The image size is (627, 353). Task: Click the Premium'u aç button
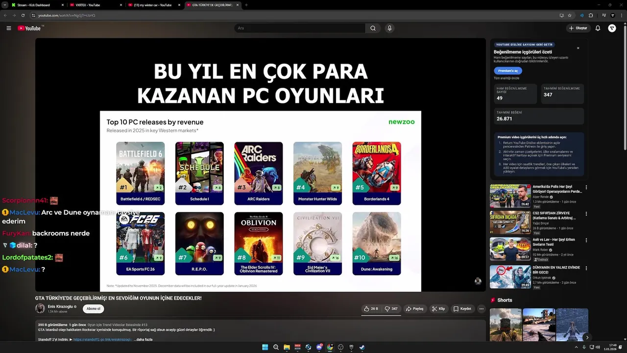508,71
